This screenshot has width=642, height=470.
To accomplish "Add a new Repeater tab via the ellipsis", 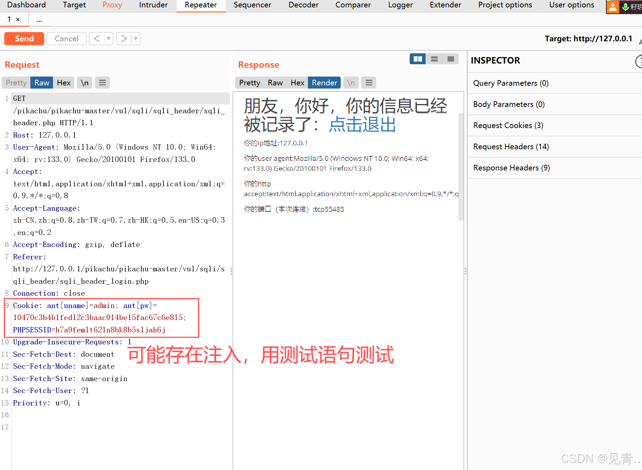I will [x=39, y=20].
